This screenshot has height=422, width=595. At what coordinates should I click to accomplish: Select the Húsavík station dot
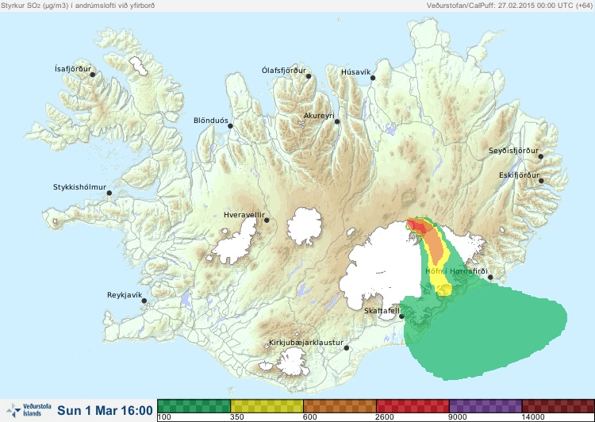pyautogui.click(x=373, y=78)
